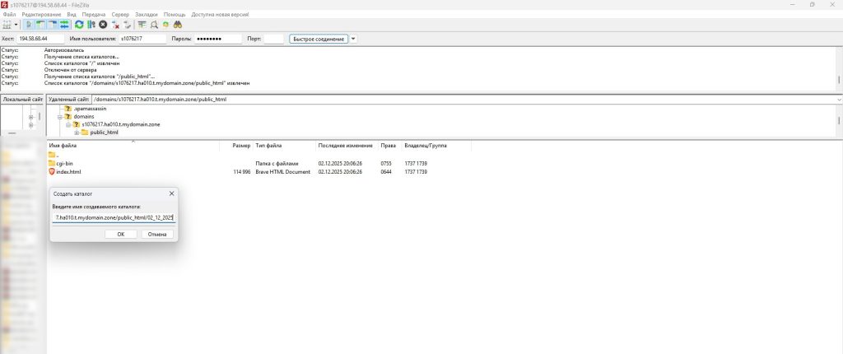Click the binoculars file search icon
Image resolution: width=843 pixels, height=354 pixels.
click(177, 26)
